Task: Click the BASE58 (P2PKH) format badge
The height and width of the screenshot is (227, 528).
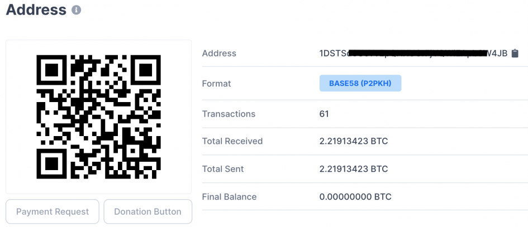Action: (360, 84)
